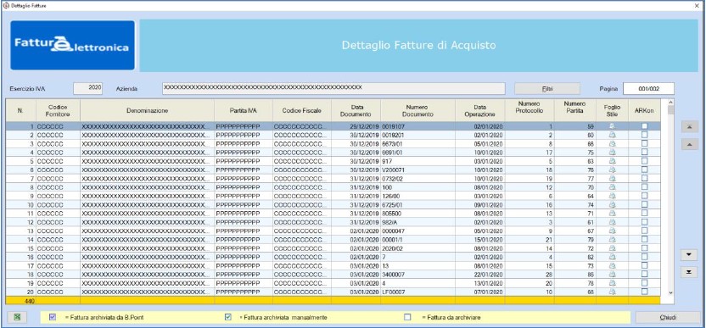Open Foglio Stile icon for document 0019201
706x328 pixels.
[x=612, y=135]
